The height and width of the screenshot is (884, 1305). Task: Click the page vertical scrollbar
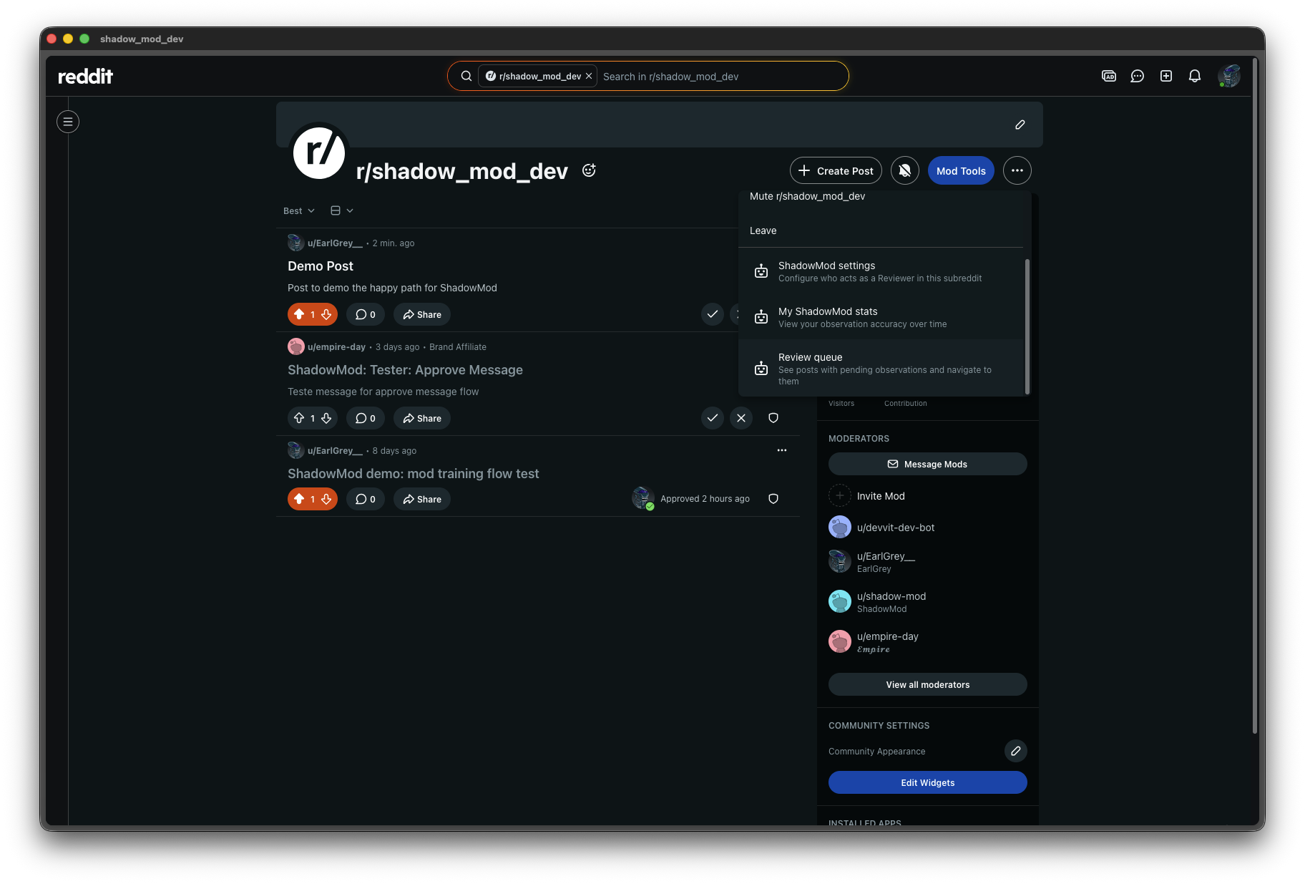(1254, 395)
